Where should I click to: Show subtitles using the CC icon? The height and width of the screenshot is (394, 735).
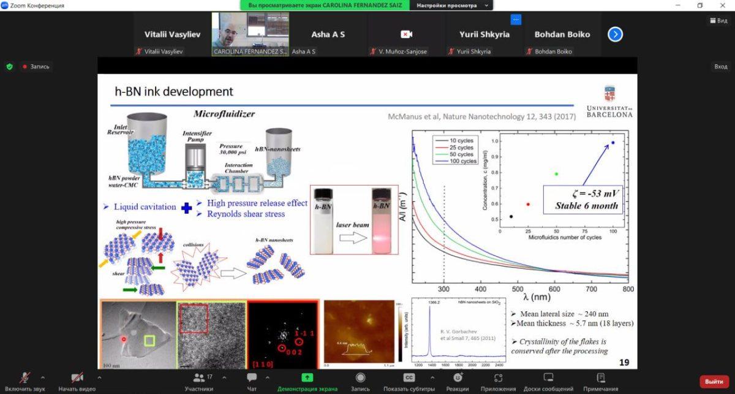click(x=409, y=378)
